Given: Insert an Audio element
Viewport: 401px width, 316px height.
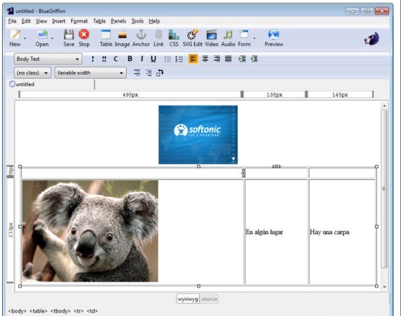Looking at the screenshot, I should 228,38.
